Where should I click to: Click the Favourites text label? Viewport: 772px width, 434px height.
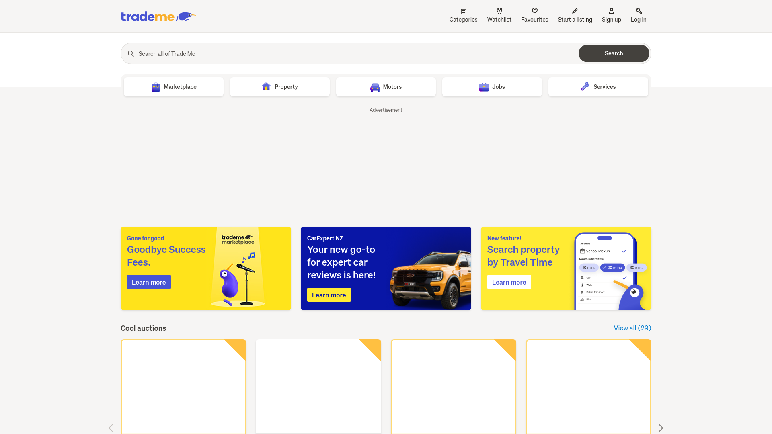(535, 20)
